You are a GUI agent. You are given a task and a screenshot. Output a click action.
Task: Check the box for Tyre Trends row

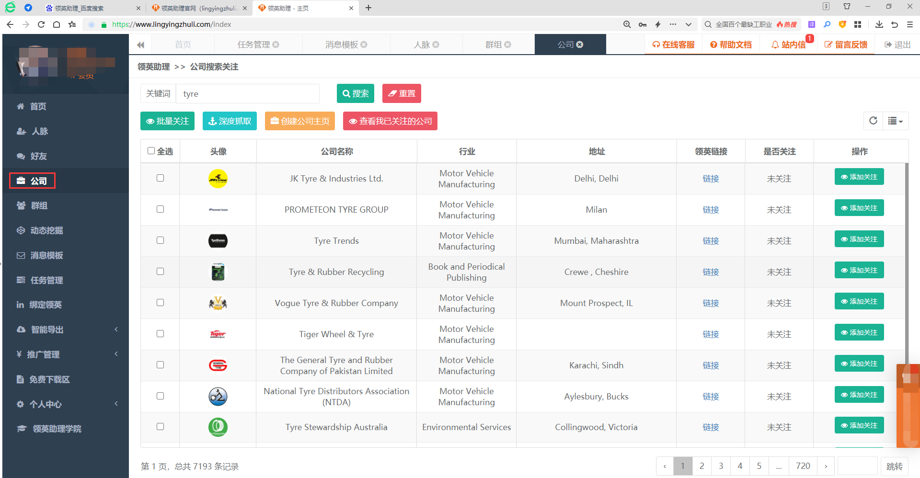160,240
